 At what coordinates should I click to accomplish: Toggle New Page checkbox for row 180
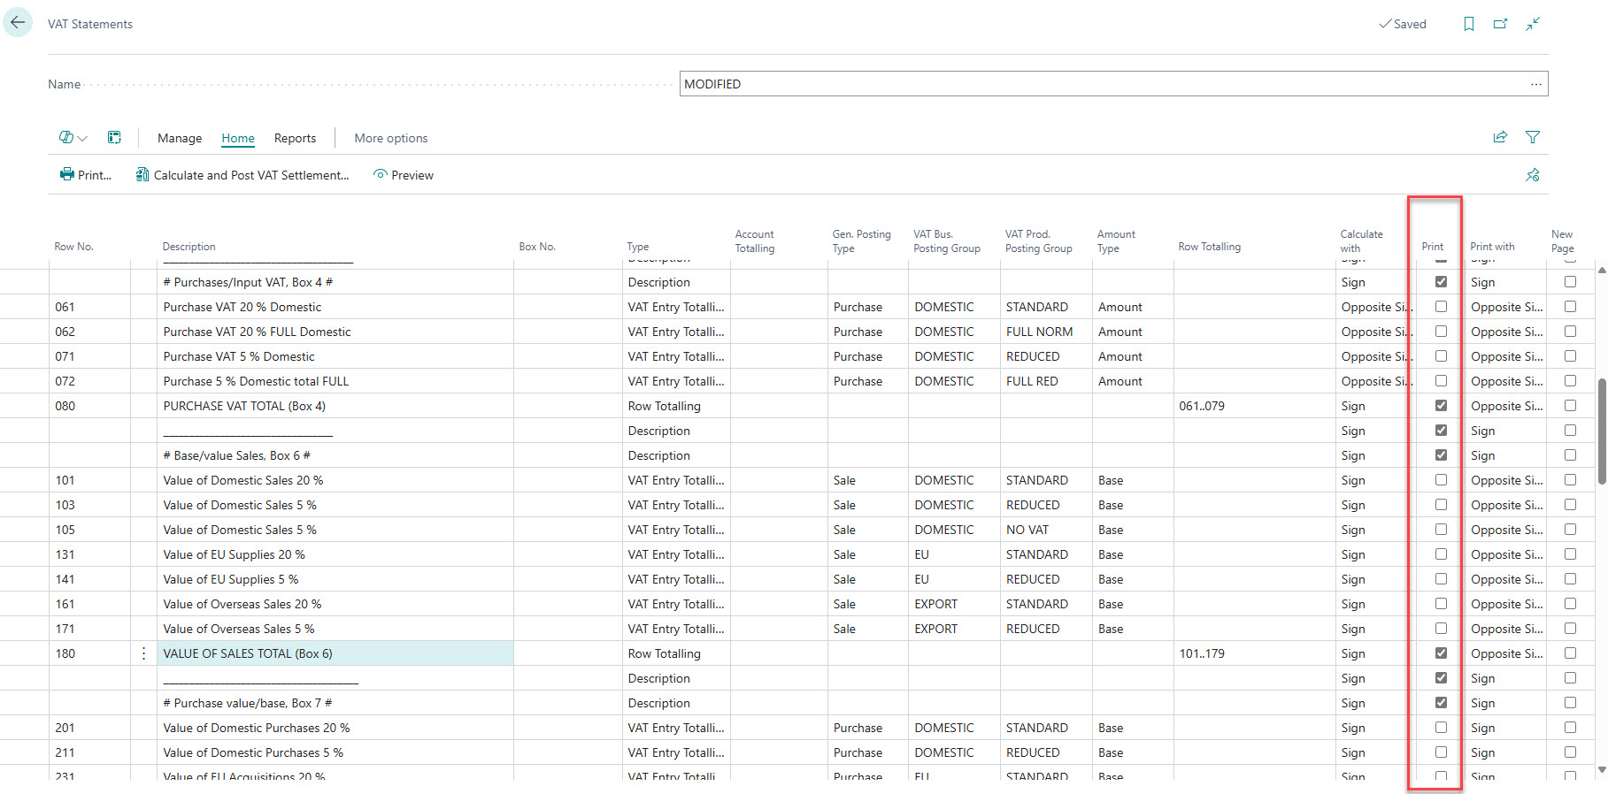click(1570, 653)
